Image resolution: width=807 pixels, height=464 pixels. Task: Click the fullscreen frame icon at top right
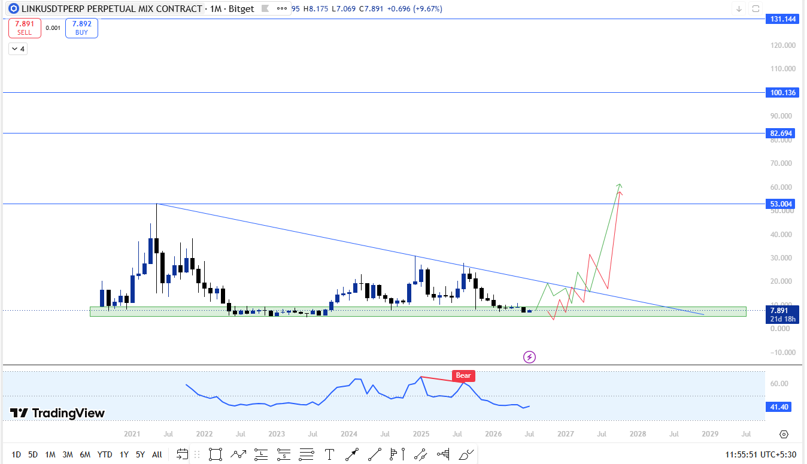(x=756, y=8)
